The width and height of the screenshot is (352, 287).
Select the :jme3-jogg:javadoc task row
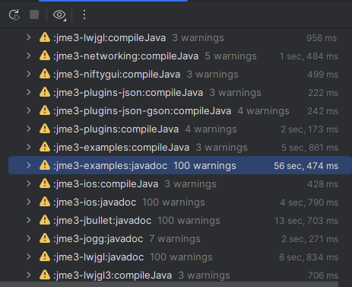coord(180,239)
